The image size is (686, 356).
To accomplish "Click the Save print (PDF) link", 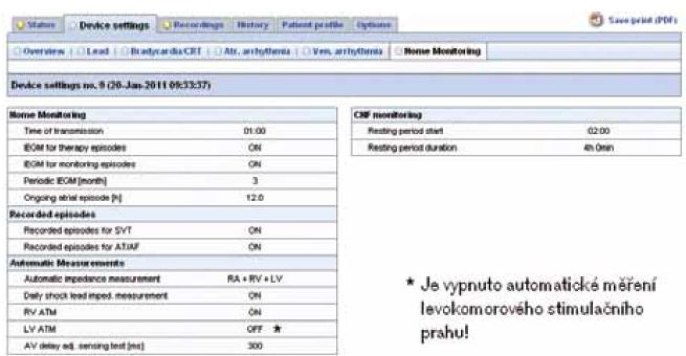I will point(642,20).
